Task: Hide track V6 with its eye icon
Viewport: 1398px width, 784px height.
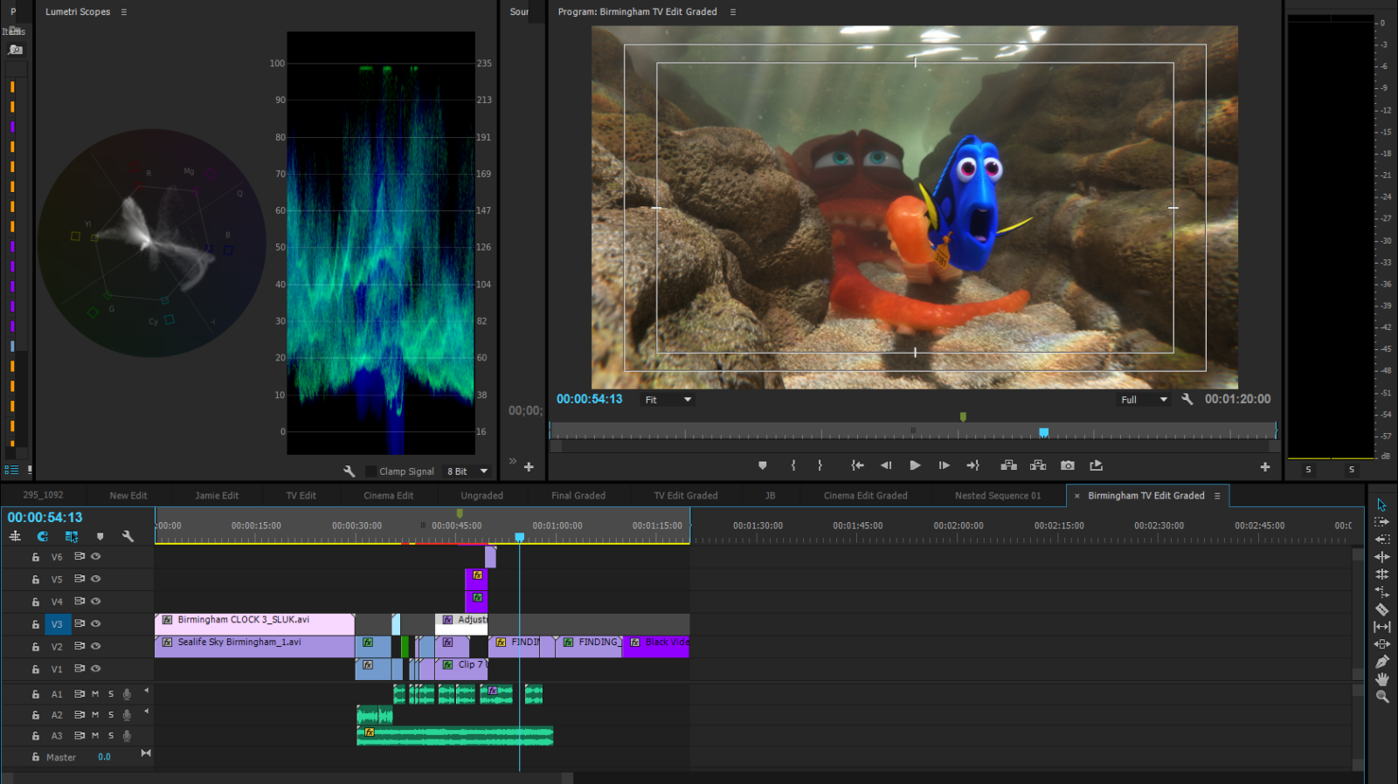Action: click(96, 556)
